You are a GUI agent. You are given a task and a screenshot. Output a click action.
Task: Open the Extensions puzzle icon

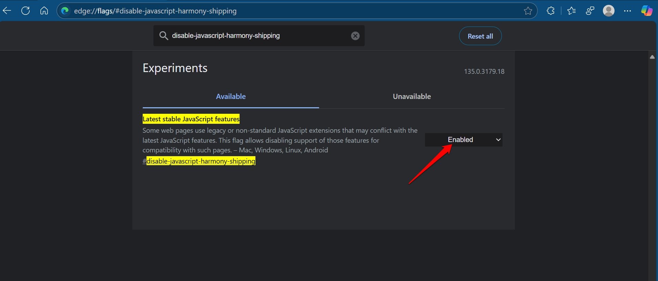tap(550, 11)
